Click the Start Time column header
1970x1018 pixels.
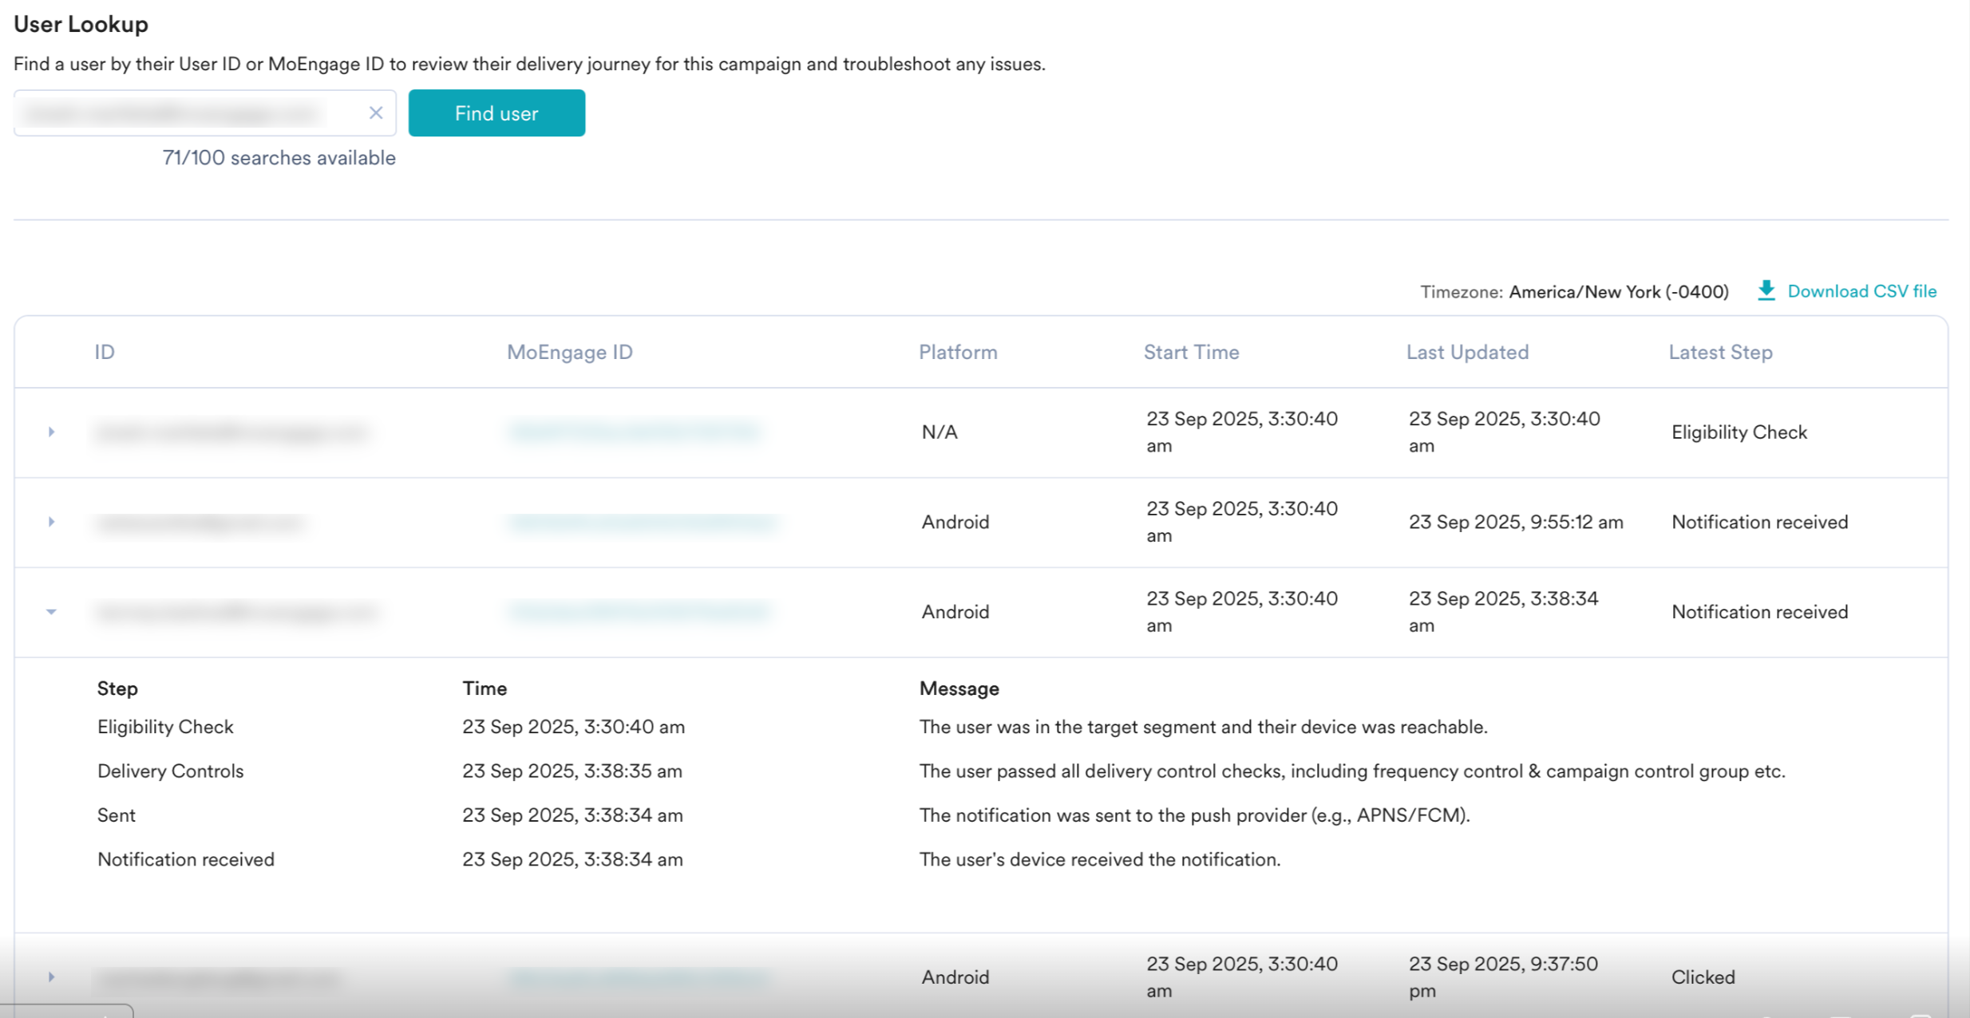[x=1191, y=352]
